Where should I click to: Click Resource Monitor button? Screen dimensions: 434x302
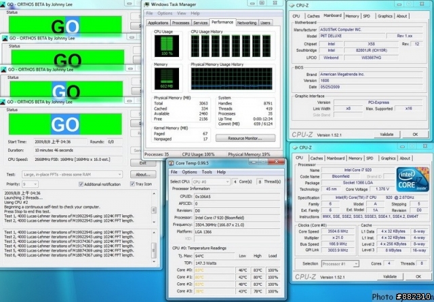[245, 138]
